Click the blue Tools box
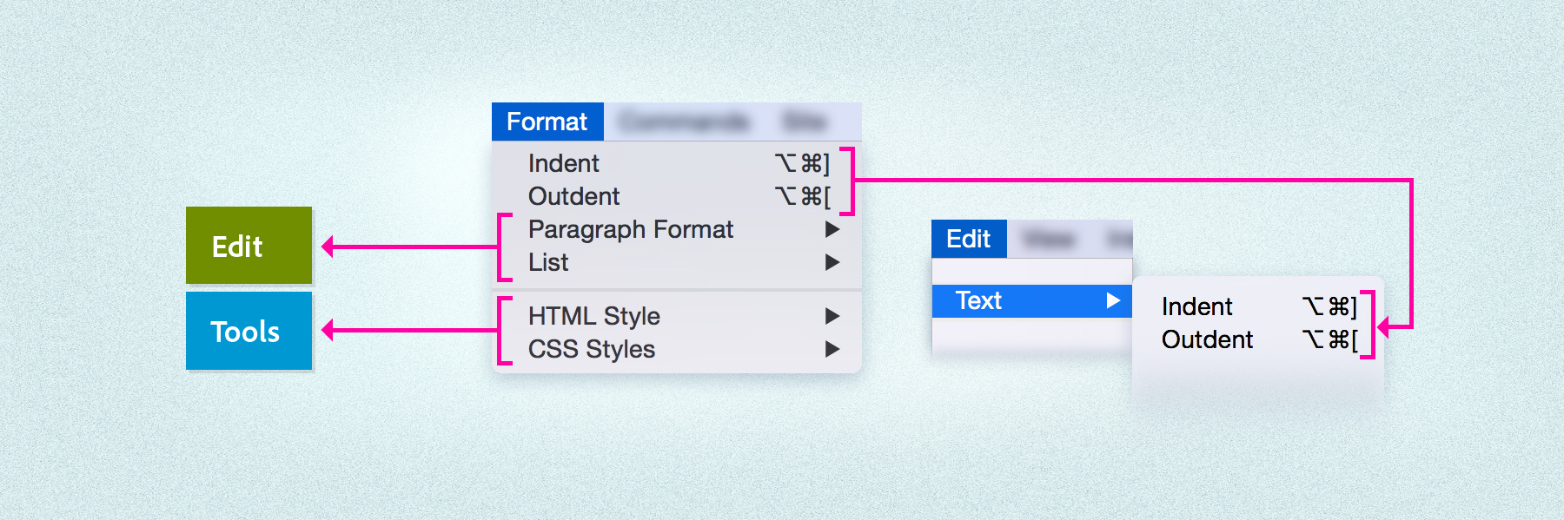Viewport: 1564px width, 520px height. coord(249,331)
